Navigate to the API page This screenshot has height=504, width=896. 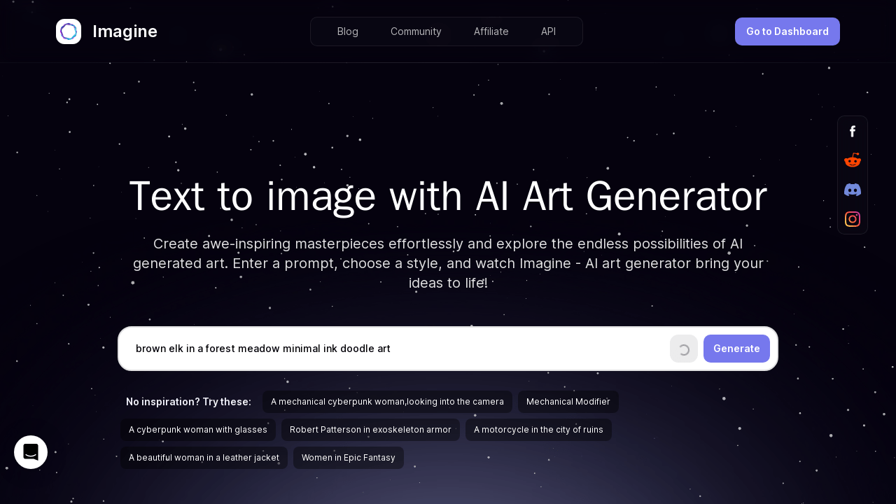pos(548,31)
